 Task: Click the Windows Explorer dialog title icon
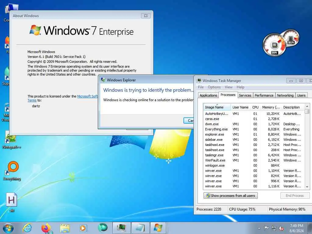(x=103, y=80)
